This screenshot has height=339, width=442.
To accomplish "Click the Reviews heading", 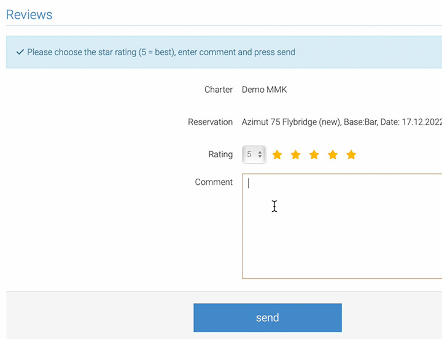I will pyautogui.click(x=29, y=15).
